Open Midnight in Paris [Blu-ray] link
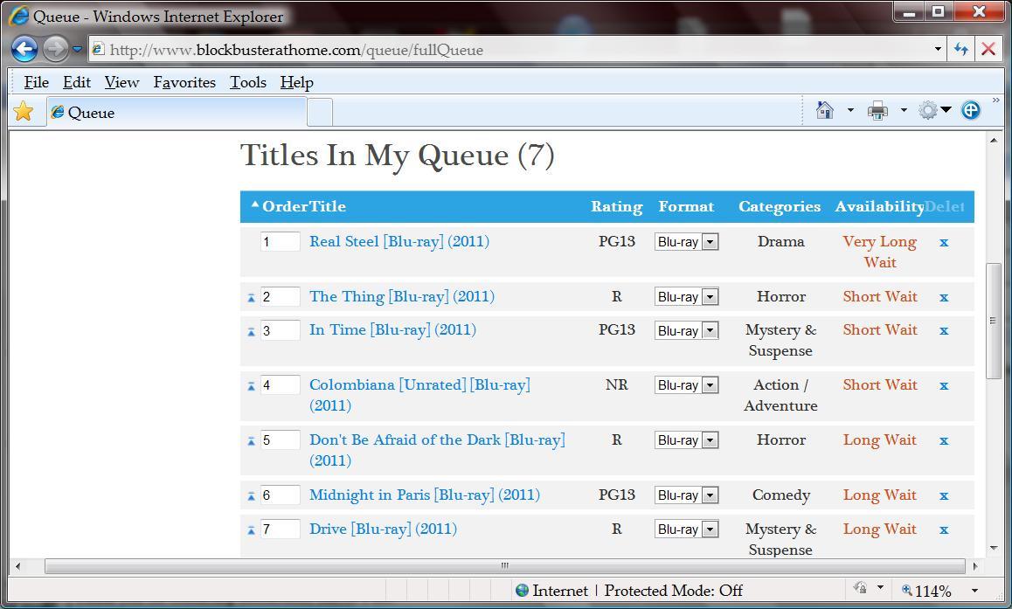 click(x=425, y=495)
